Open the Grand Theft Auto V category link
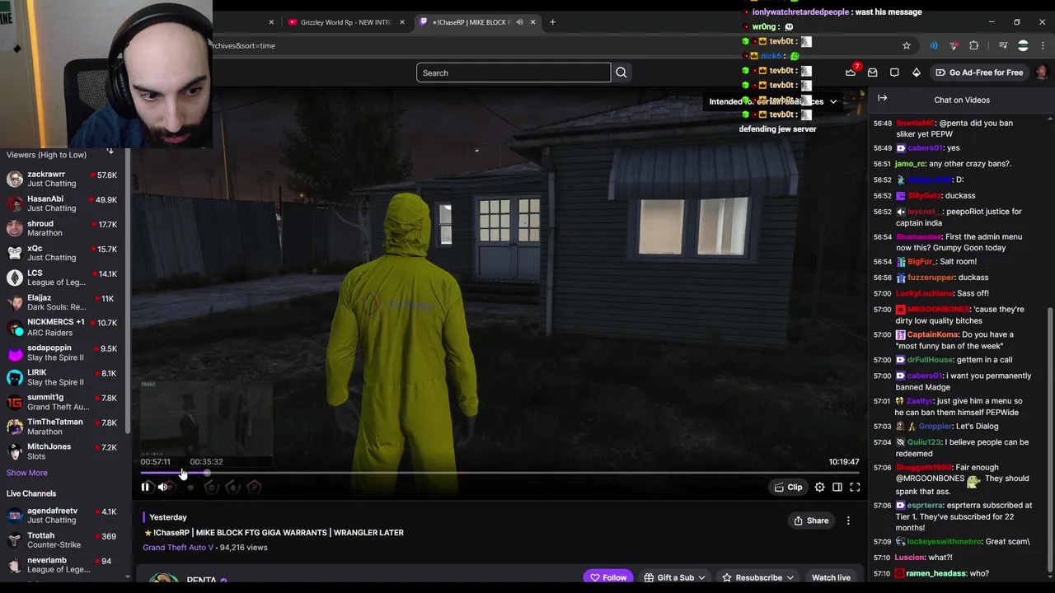This screenshot has height=593, width=1055. coord(178,548)
